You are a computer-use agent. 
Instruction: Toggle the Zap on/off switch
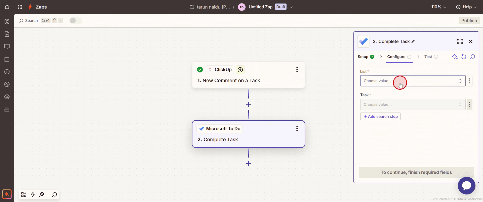tap(76, 21)
